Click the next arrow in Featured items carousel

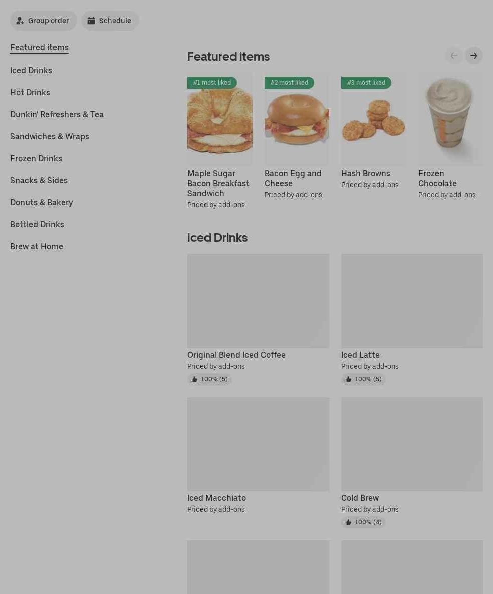point(473,56)
